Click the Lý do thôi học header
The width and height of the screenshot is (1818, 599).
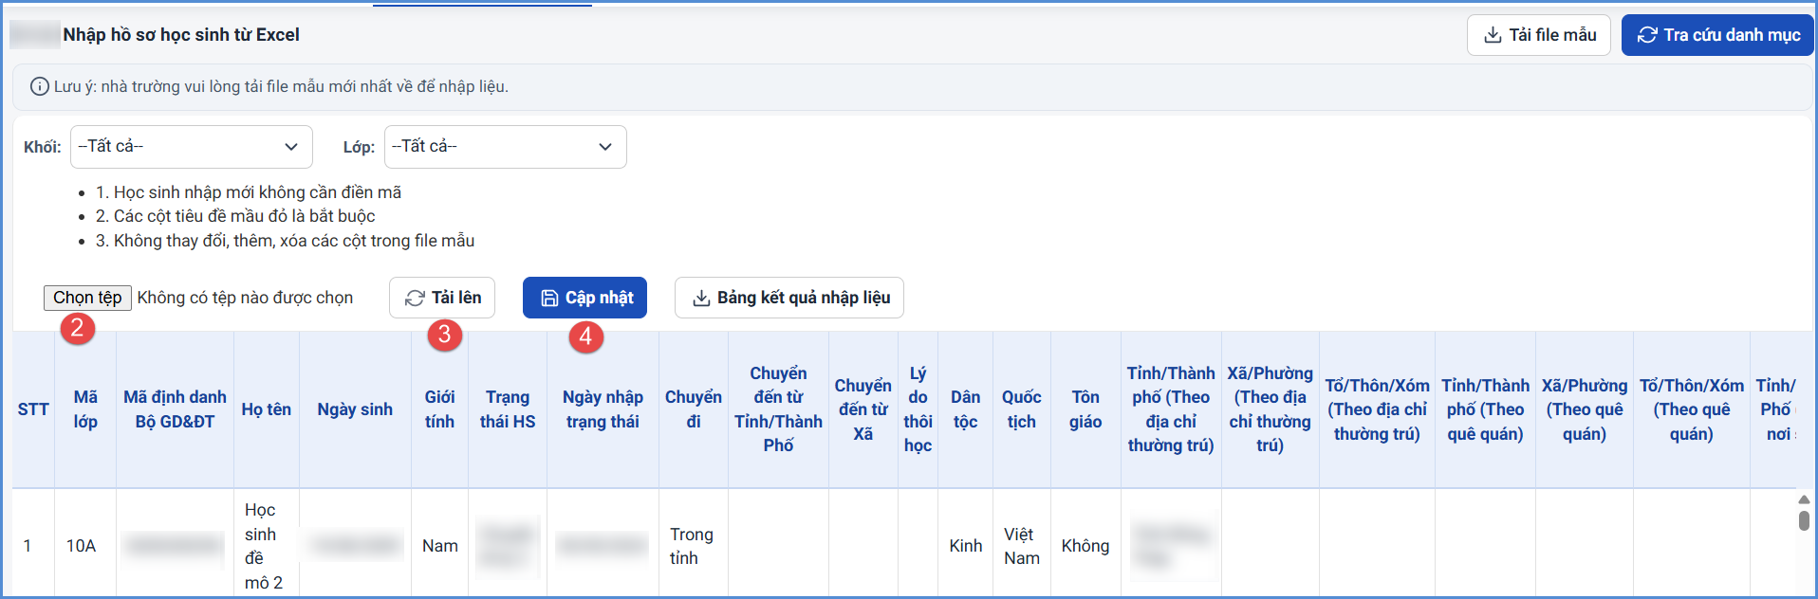point(918,409)
